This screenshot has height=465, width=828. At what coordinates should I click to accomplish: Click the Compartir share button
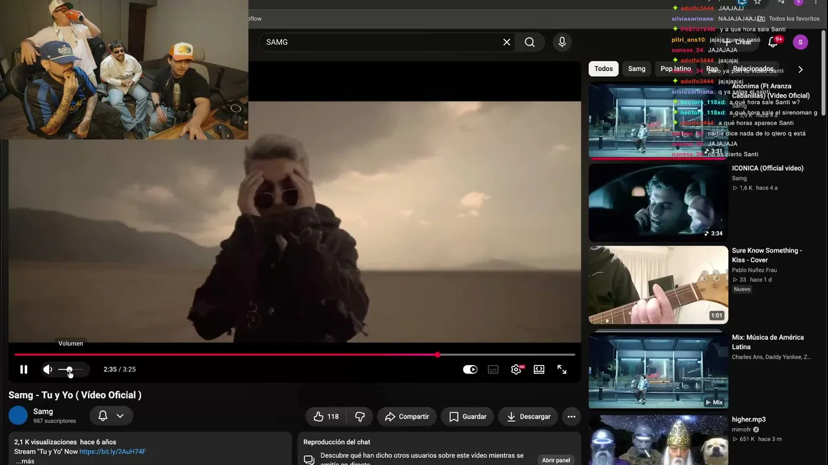[407, 417]
